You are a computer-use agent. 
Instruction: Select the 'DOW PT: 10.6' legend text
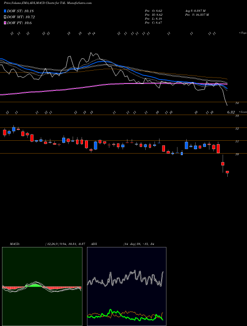19,23
